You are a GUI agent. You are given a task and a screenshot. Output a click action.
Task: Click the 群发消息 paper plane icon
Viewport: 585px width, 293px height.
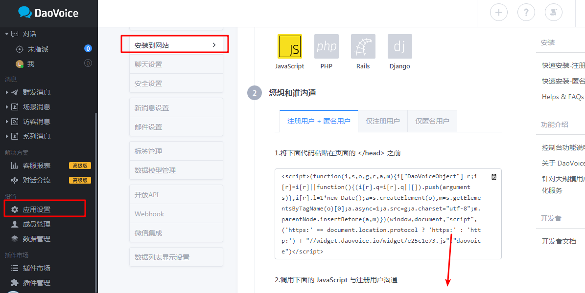tap(15, 92)
